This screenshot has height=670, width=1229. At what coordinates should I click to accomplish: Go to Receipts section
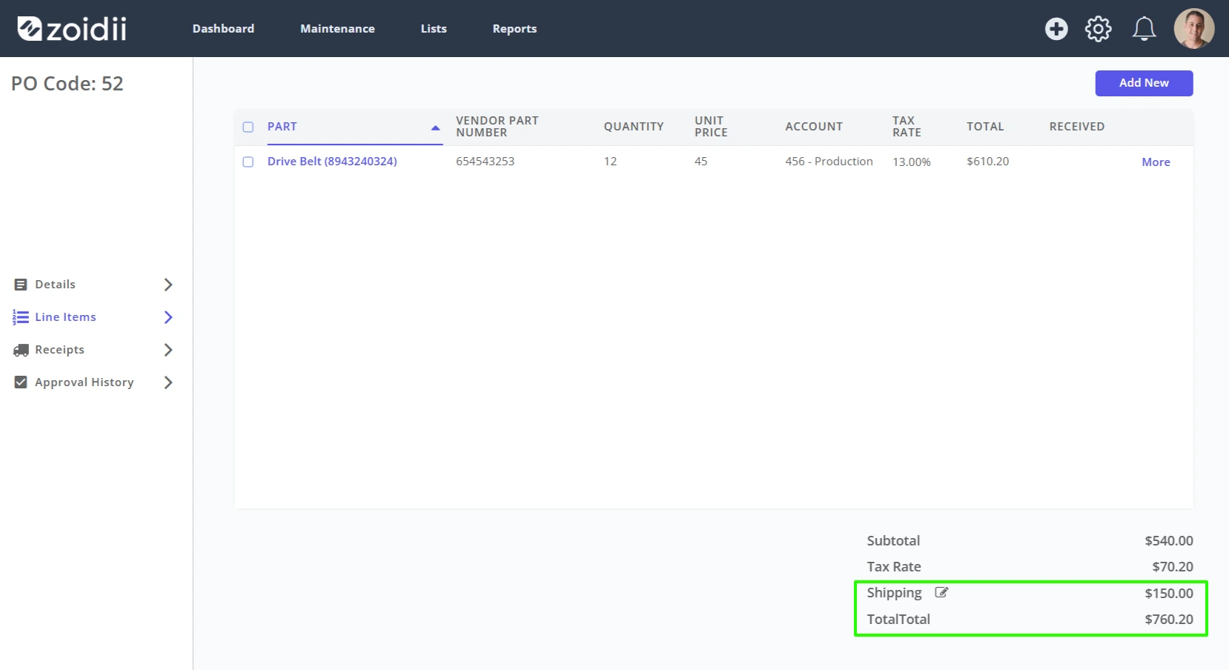point(59,350)
